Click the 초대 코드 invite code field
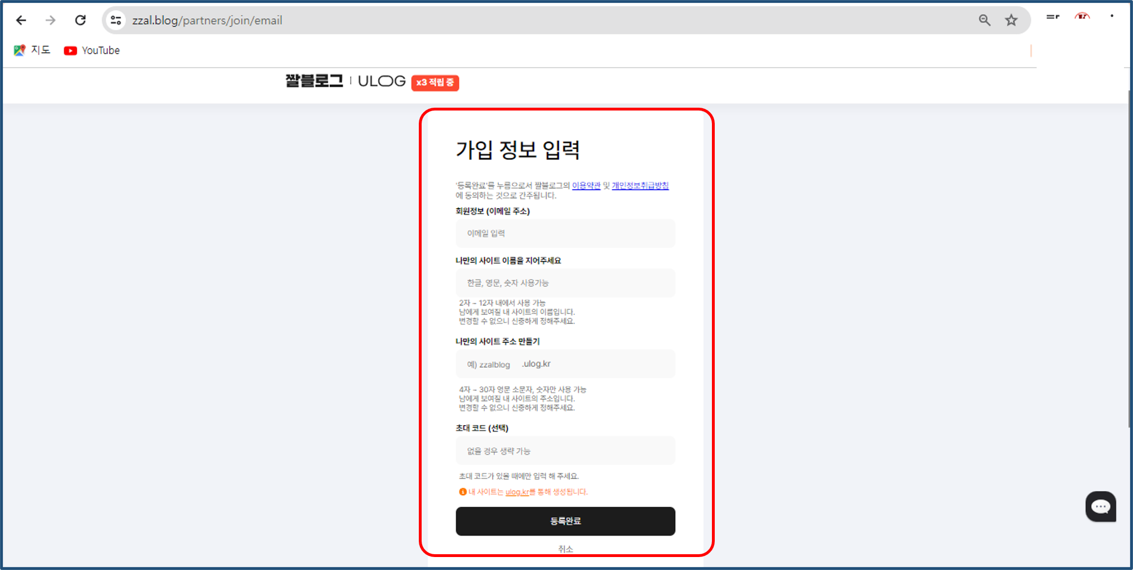The image size is (1133, 570). (565, 450)
